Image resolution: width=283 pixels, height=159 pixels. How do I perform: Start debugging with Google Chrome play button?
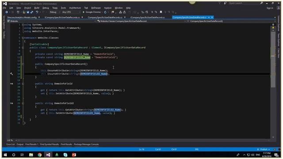92,12
